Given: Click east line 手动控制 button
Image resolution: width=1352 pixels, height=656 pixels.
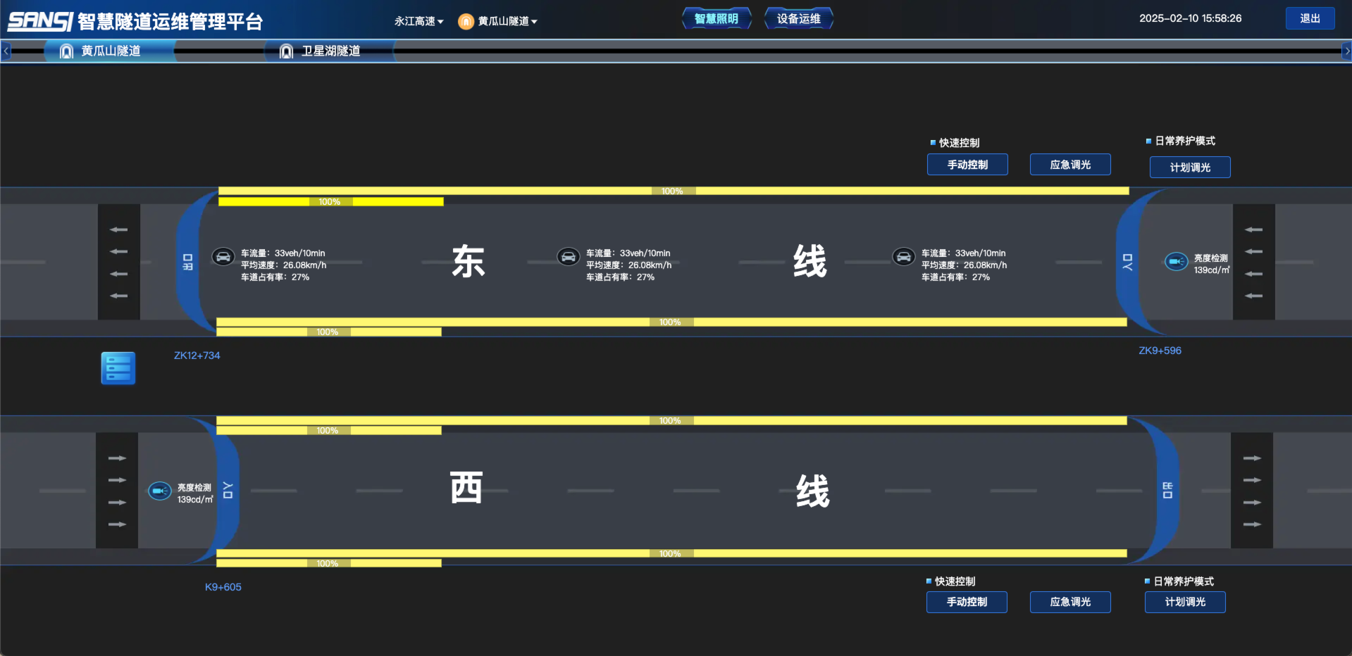Looking at the screenshot, I should [x=967, y=165].
